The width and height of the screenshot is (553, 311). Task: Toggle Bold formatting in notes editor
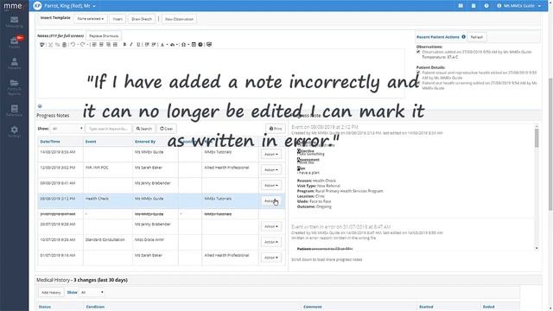coord(124,45)
